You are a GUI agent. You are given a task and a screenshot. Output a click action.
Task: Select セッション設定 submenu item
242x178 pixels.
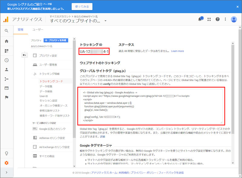(x=48, y=101)
